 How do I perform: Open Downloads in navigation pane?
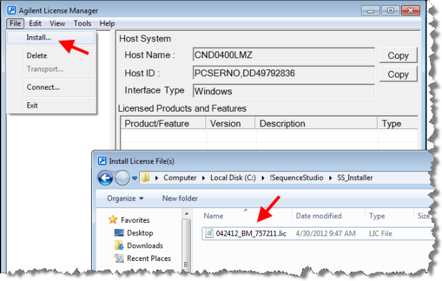click(x=145, y=246)
